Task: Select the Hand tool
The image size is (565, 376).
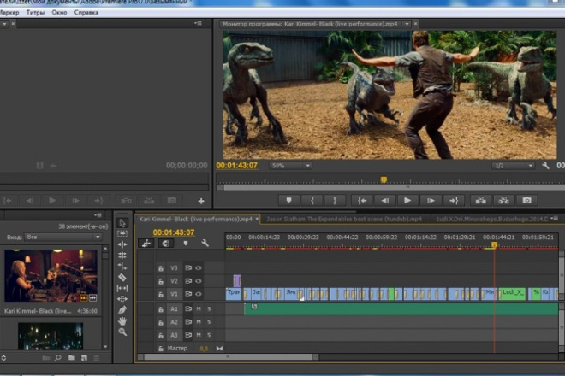Action: (122, 321)
